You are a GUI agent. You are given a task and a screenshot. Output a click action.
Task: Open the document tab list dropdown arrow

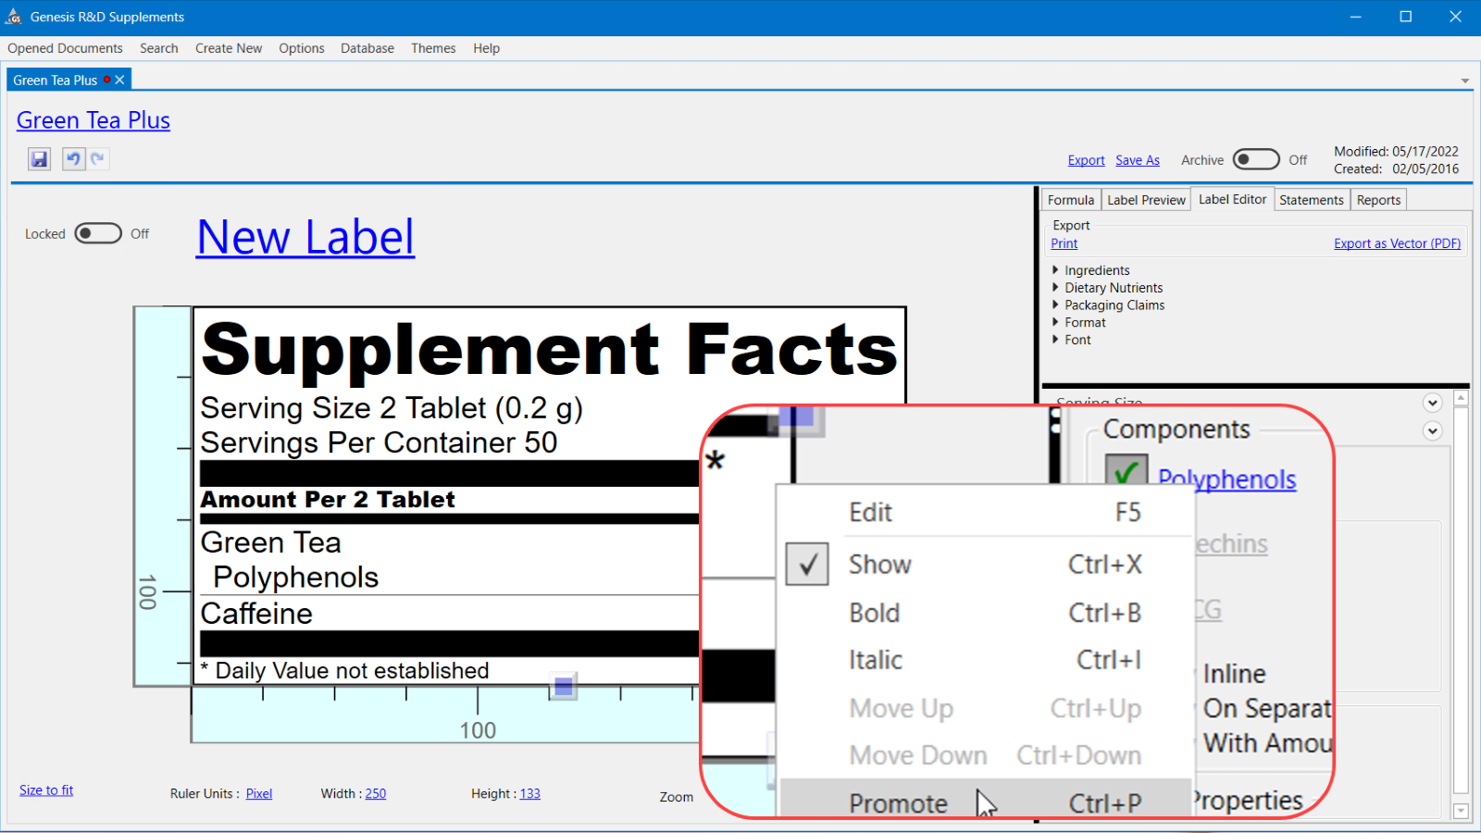[x=1465, y=81]
